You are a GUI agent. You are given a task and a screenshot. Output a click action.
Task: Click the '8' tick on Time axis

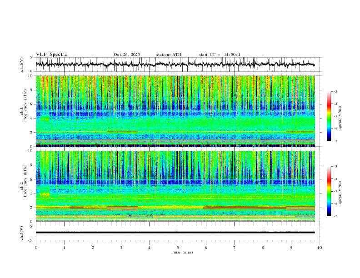[263, 248]
